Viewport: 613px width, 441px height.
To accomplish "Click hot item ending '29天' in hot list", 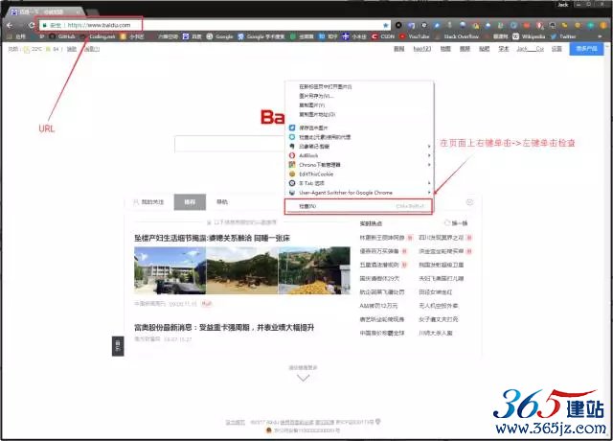I will pyautogui.click(x=379, y=279).
